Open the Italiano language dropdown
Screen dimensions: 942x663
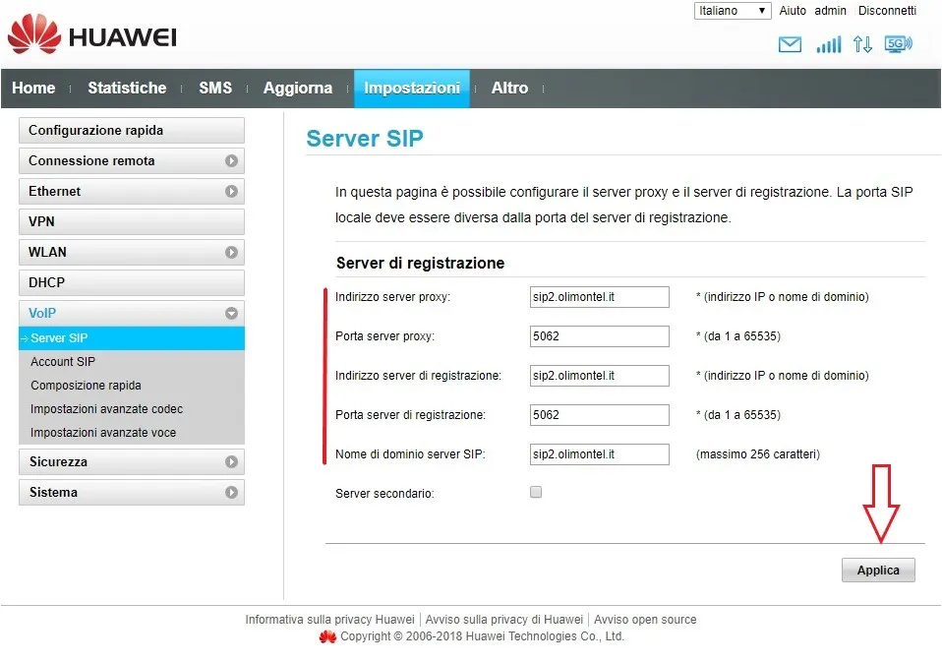733,11
